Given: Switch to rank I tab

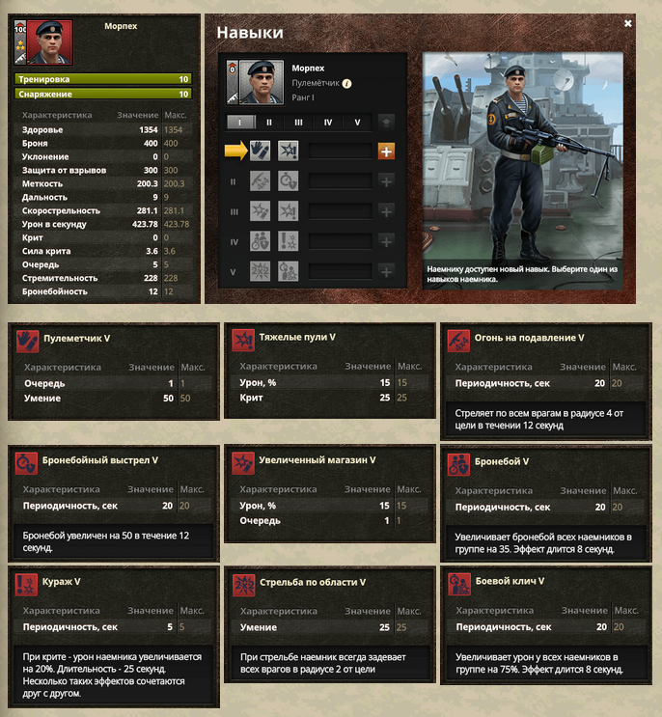Looking at the screenshot, I should click(x=240, y=123).
